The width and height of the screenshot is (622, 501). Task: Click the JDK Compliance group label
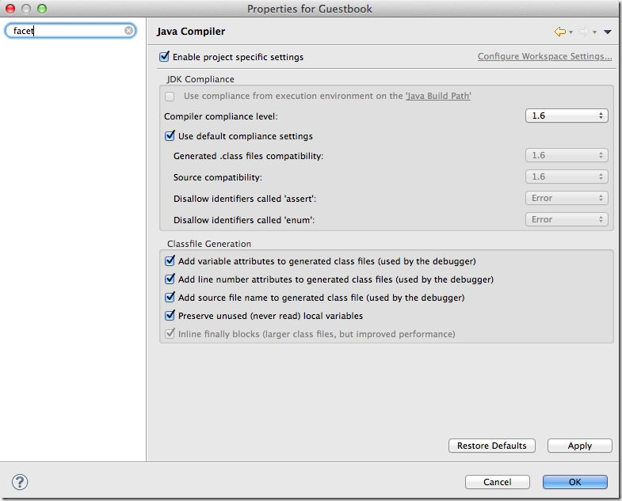pos(200,79)
